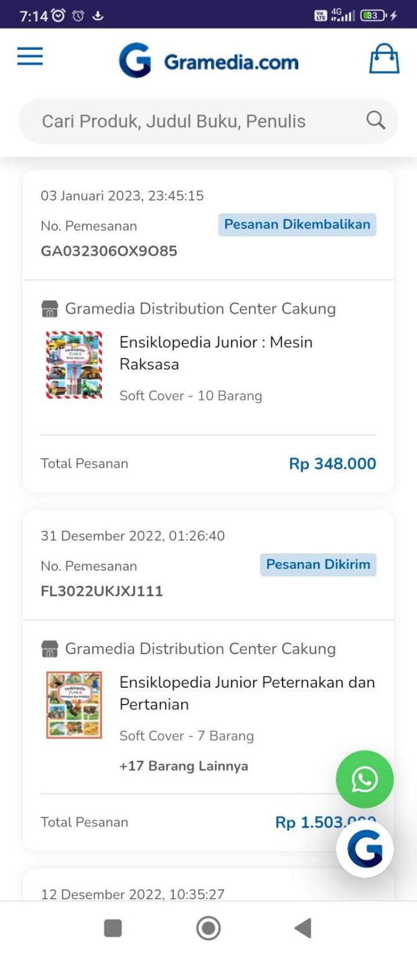The width and height of the screenshot is (417, 956).
Task: Click the store icon above Ensiklopedia Junior Peternakan
Action: tap(50, 649)
